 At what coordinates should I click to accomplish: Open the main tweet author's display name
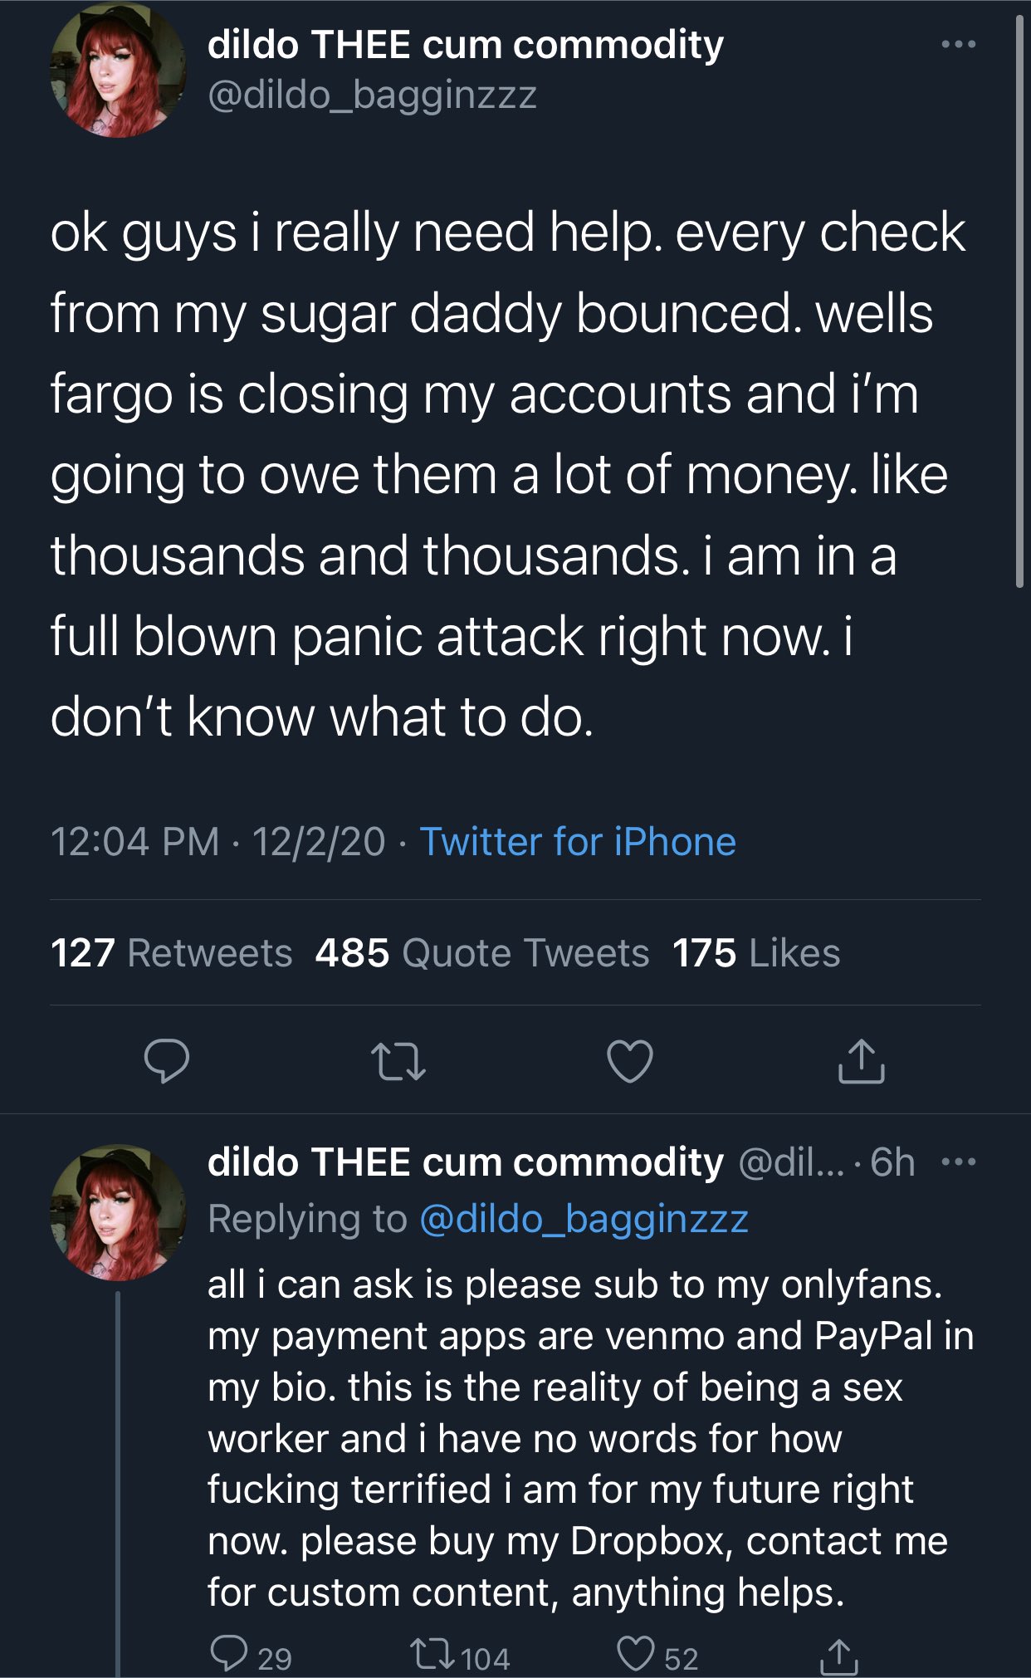tap(466, 44)
